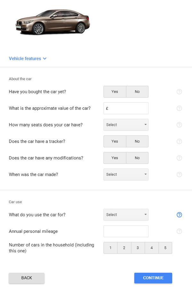The height and width of the screenshot is (289, 192).
Task: Open help icon for car bought question
Action: [179, 92]
